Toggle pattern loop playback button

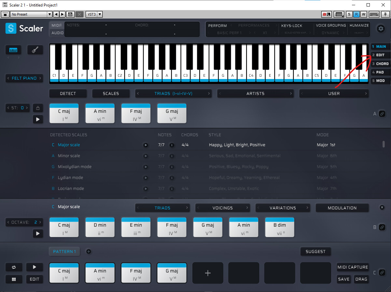pyautogui.click(x=14, y=267)
